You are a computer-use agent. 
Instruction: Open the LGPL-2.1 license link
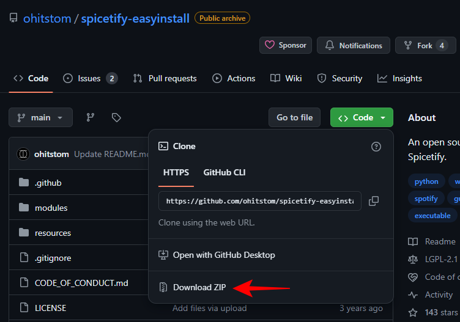pos(441,259)
